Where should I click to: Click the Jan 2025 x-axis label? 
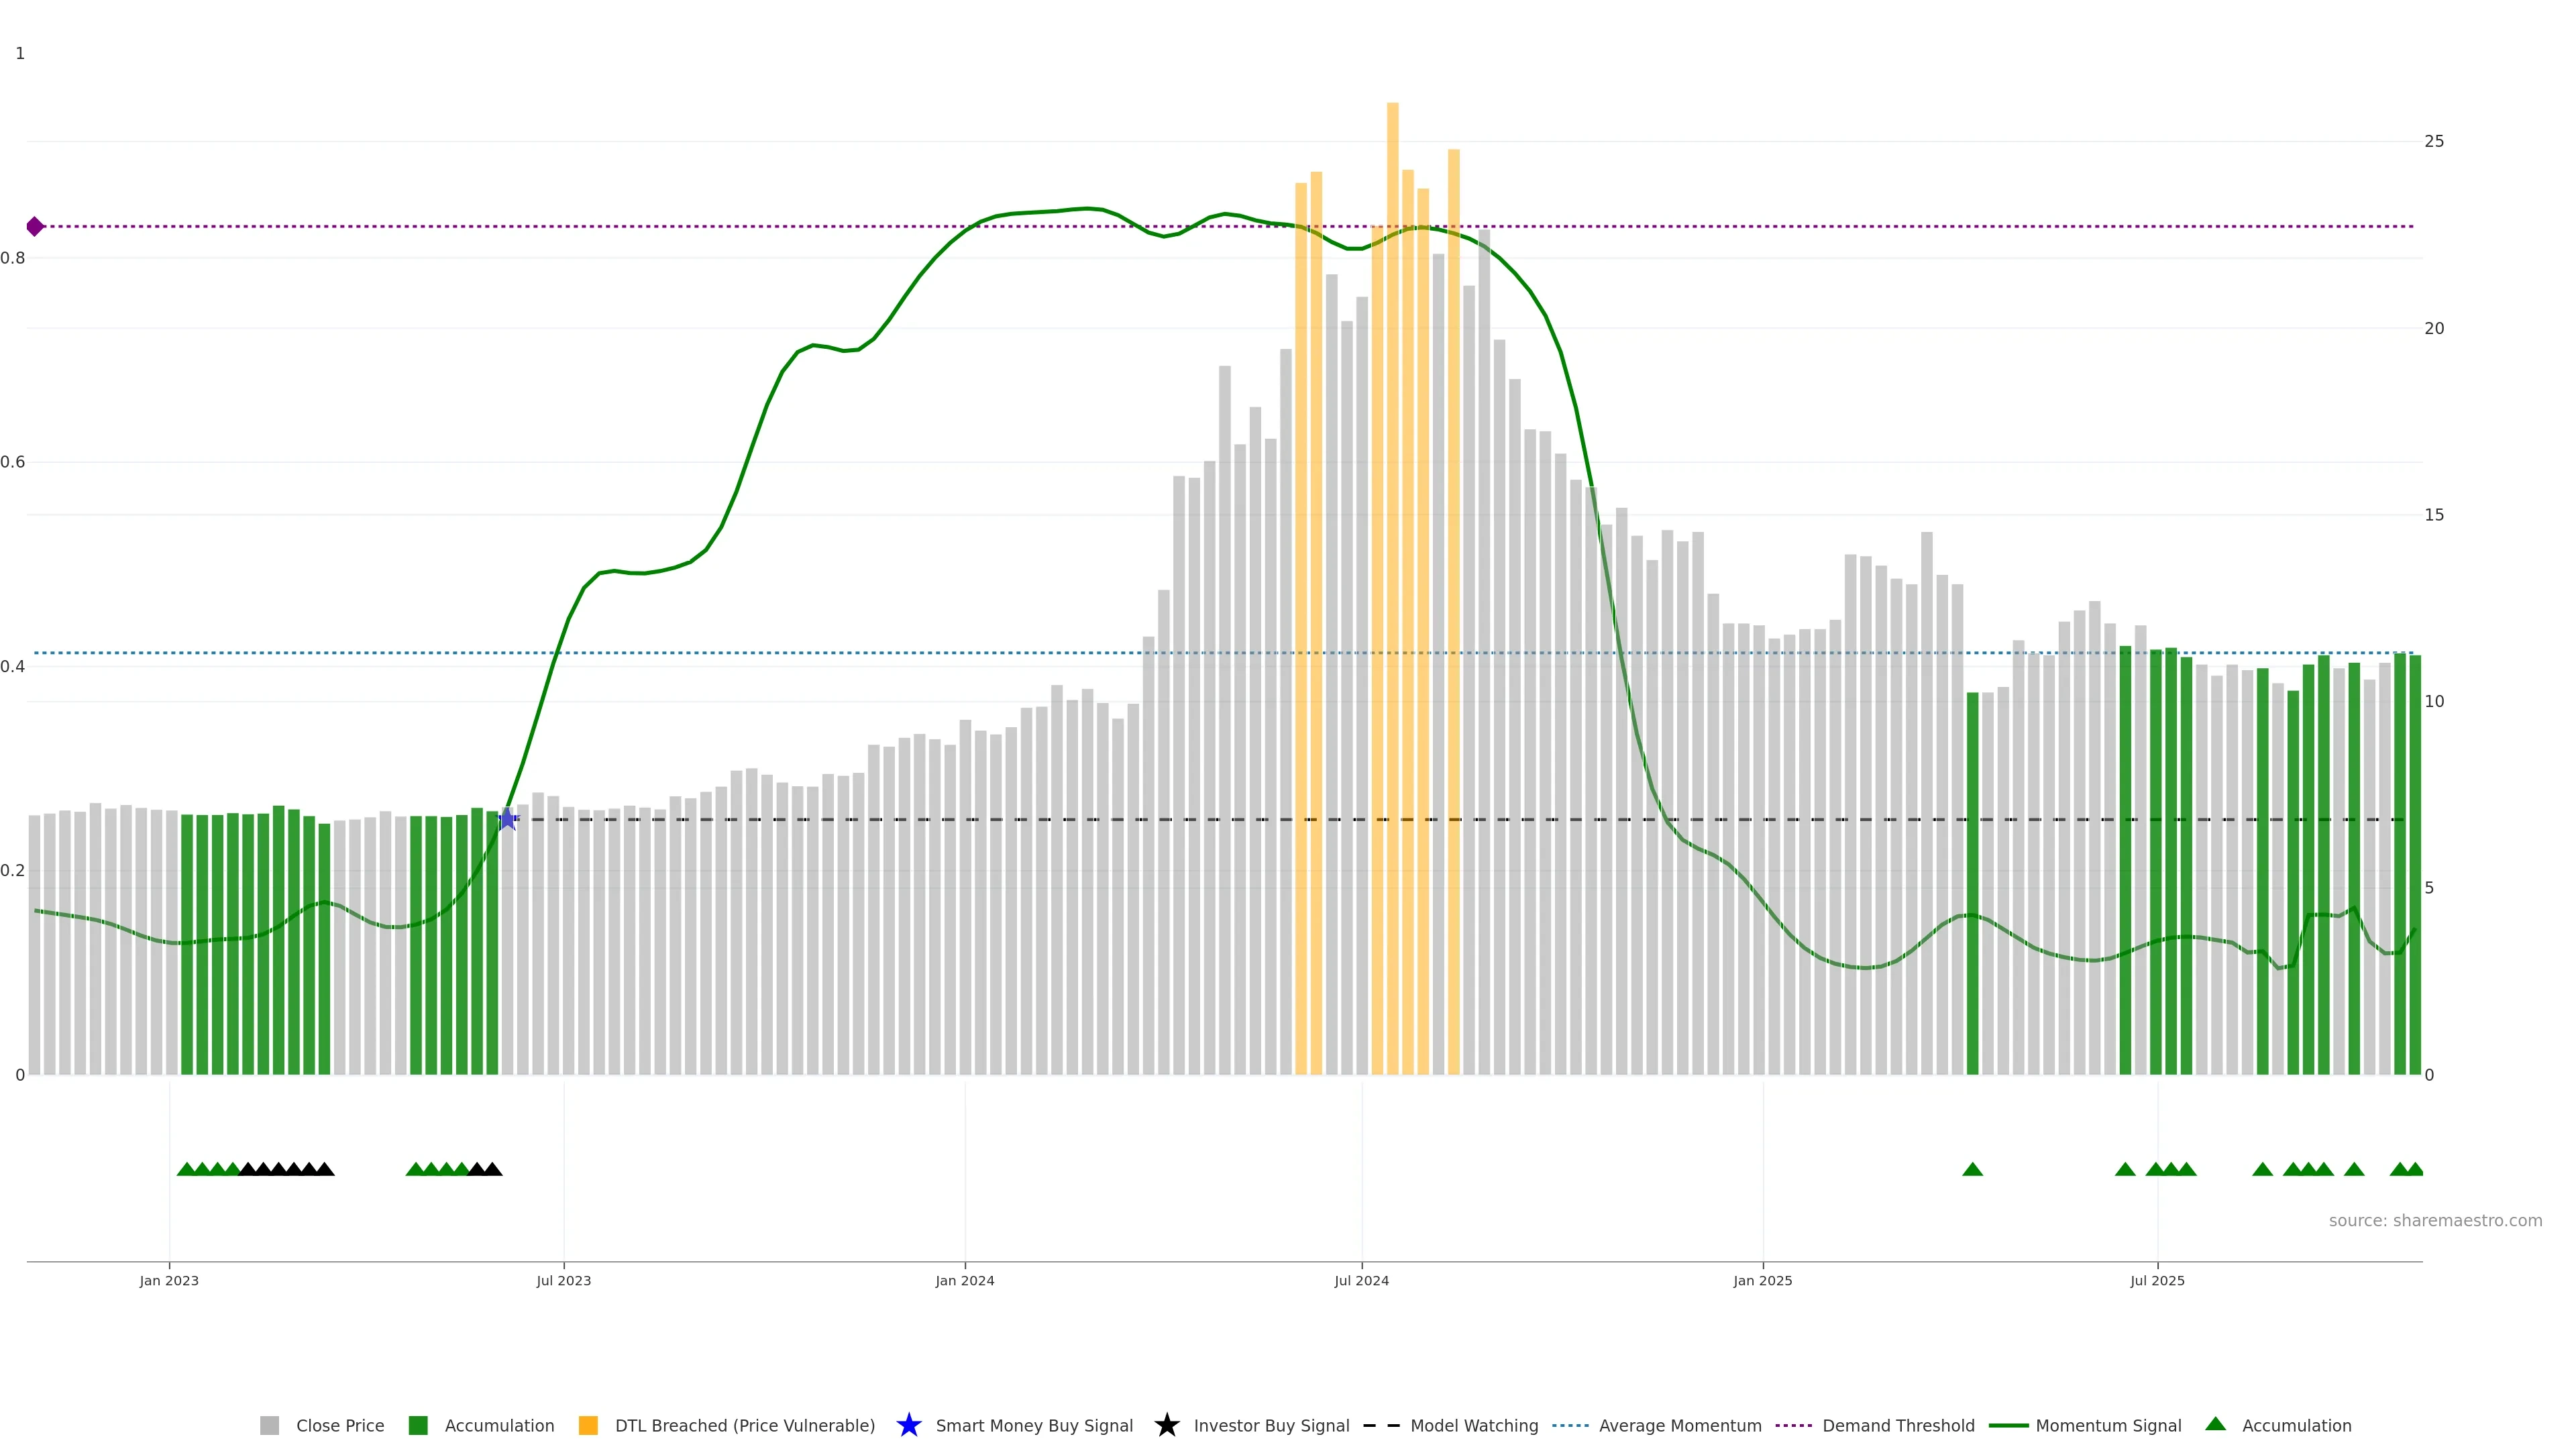click(x=1762, y=1281)
